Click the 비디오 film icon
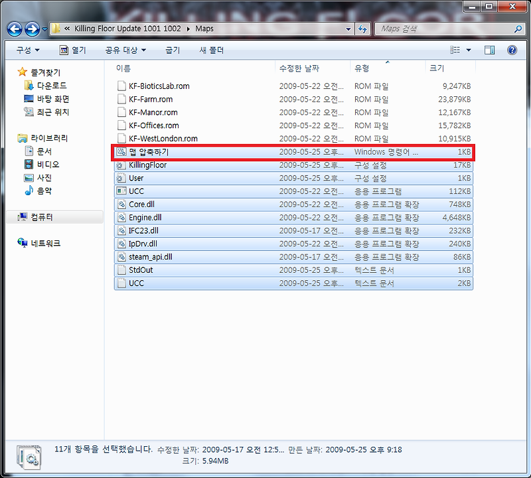The width and height of the screenshot is (531, 478). [29, 164]
